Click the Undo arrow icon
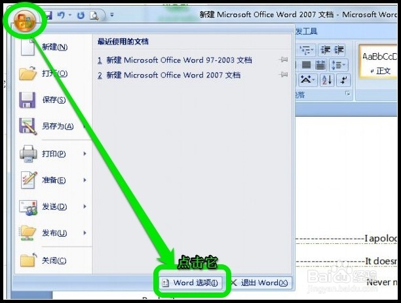The height and width of the screenshot is (303, 401). 61,15
